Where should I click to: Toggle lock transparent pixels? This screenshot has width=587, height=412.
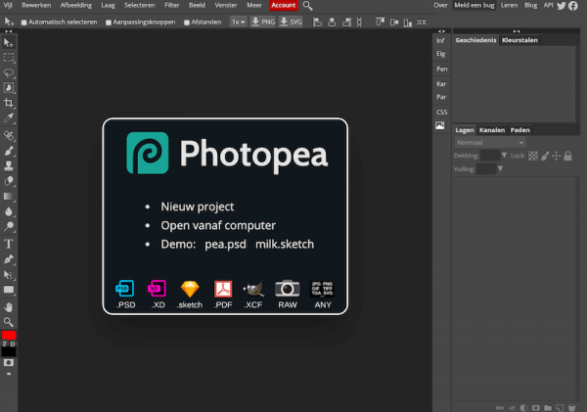click(x=533, y=156)
